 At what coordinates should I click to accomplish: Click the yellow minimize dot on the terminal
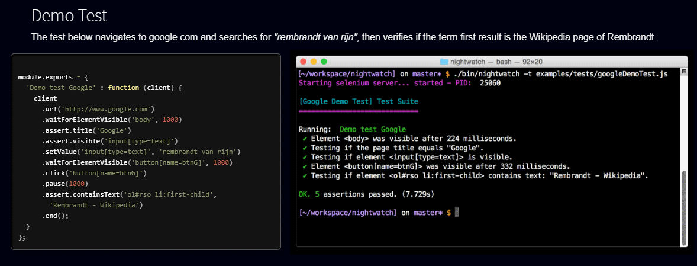pyautogui.click(x=314, y=62)
